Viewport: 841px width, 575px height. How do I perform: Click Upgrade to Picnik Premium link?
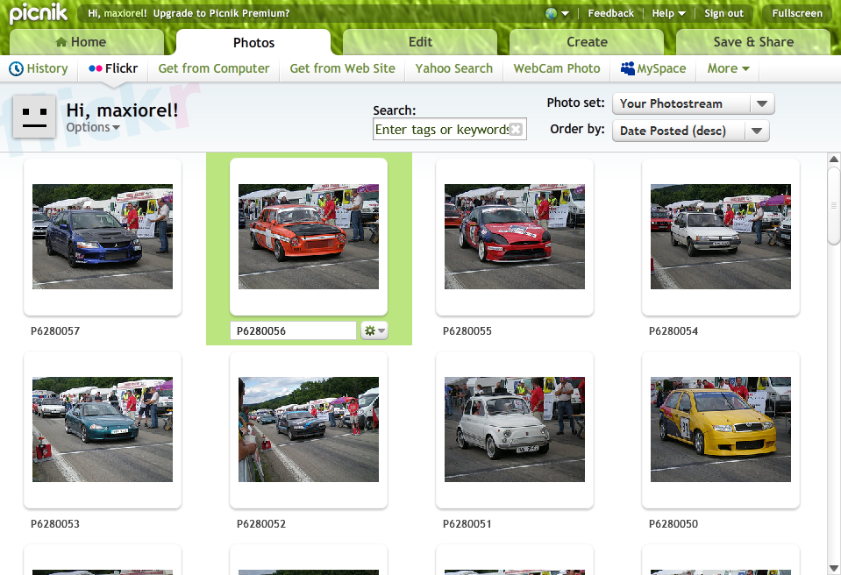tap(221, 13)
